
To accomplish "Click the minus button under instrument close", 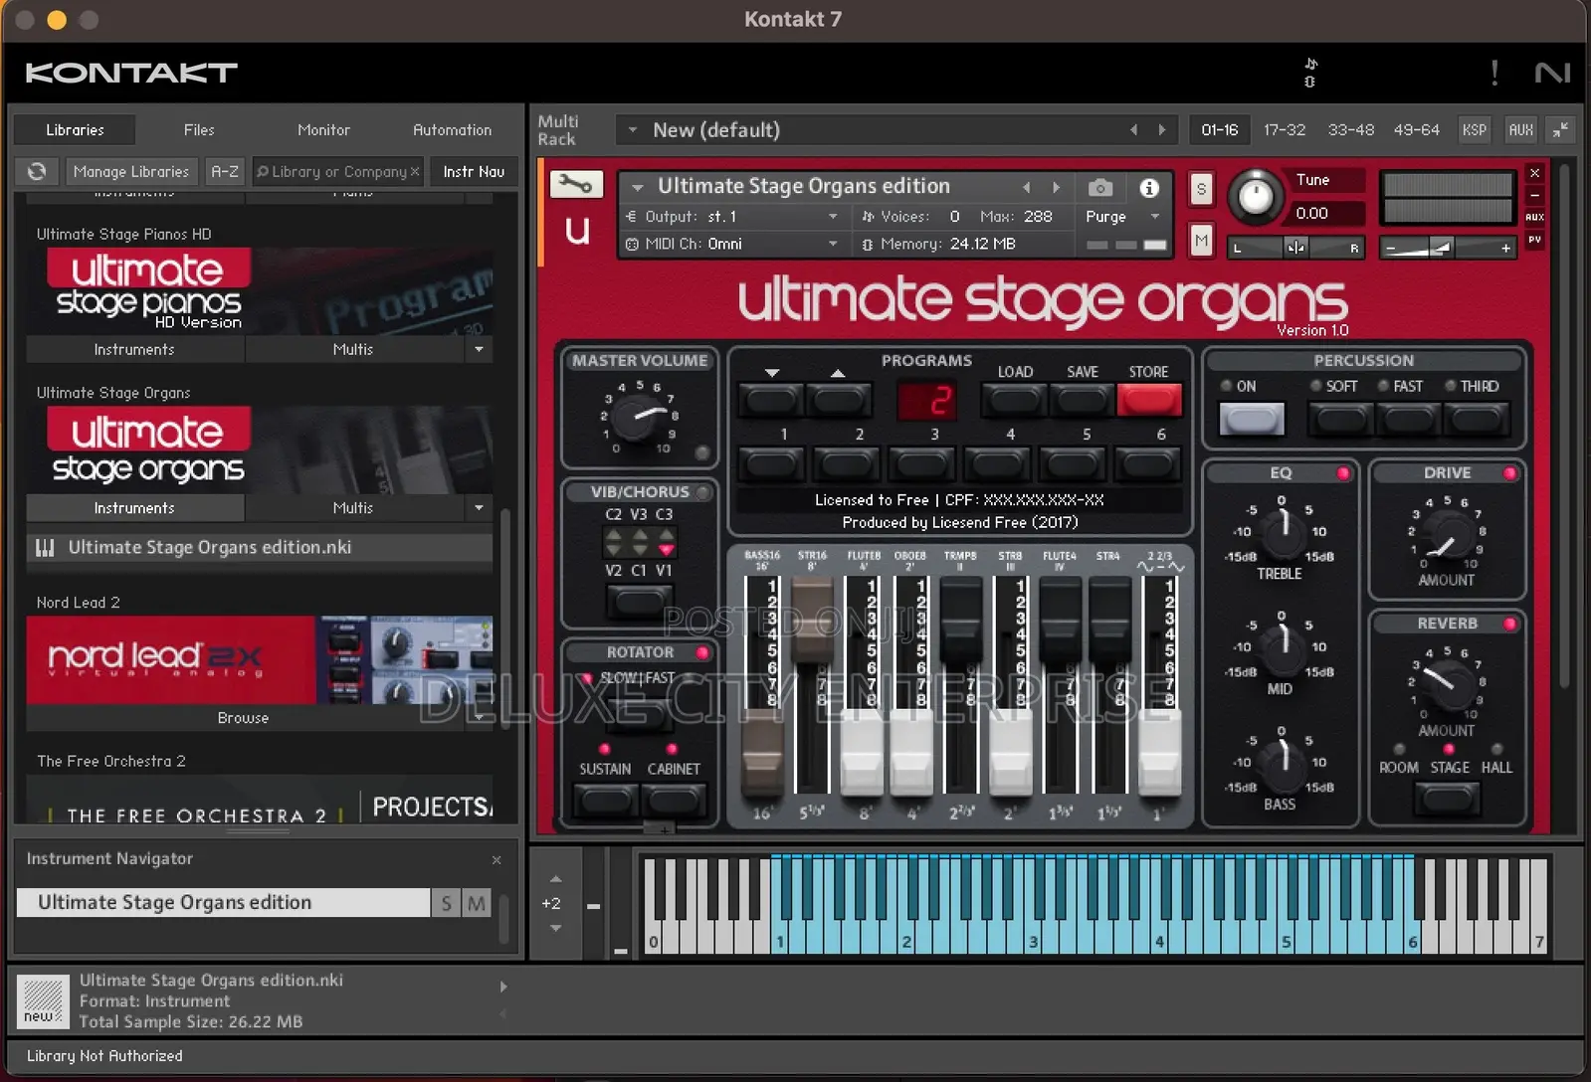I will pyautogui.click(x=1534, y=195).
